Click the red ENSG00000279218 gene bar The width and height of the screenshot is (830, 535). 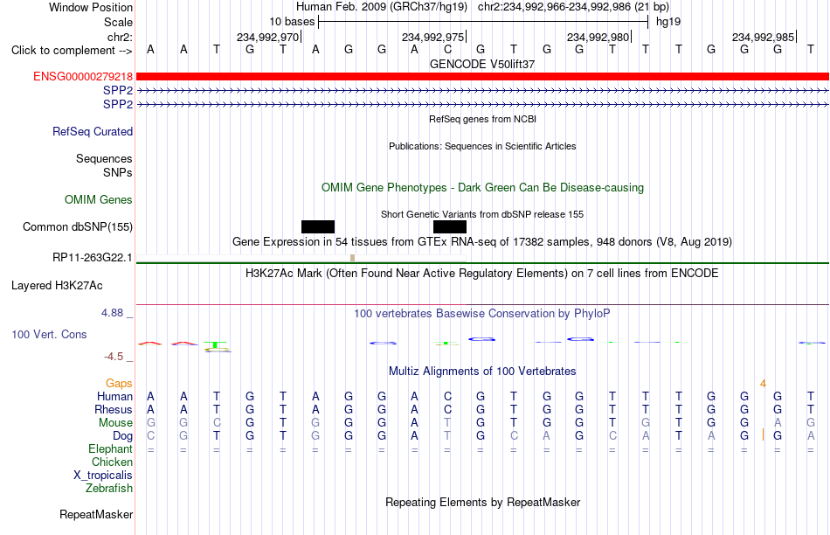[x=482, y=77]
